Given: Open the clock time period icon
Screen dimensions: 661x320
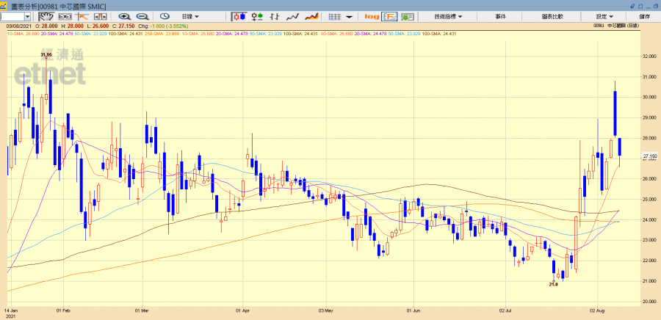Looking at the screenshot, I should 165,16.
